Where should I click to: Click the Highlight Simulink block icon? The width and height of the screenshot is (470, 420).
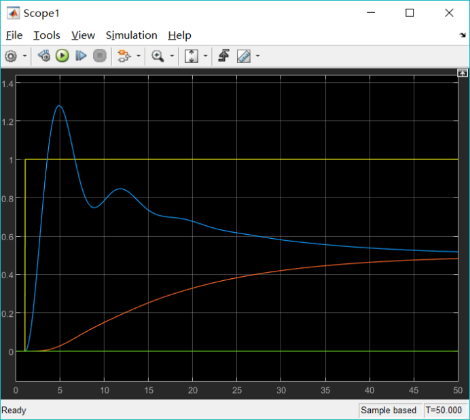pos(124,56)
